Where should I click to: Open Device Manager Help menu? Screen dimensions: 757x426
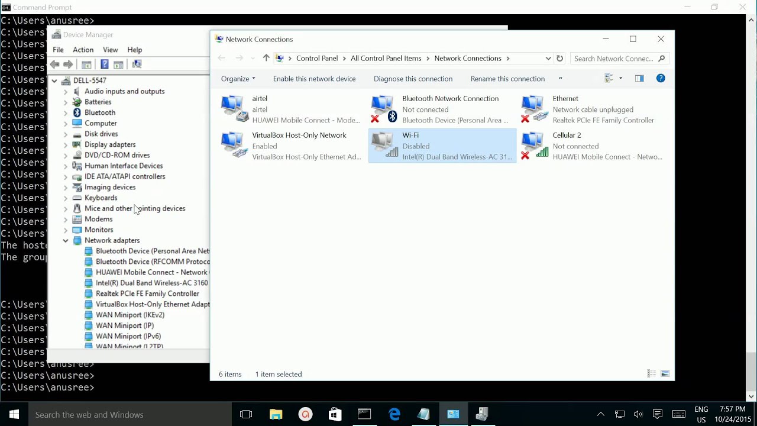click(x=134, y=50)
